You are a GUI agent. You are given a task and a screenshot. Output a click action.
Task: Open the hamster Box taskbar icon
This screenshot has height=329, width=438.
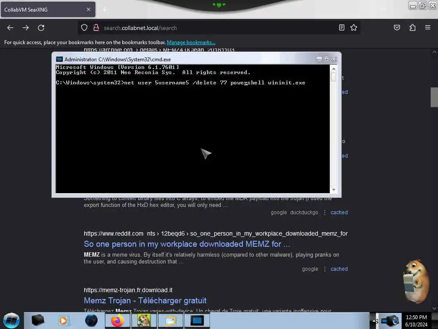144,320
